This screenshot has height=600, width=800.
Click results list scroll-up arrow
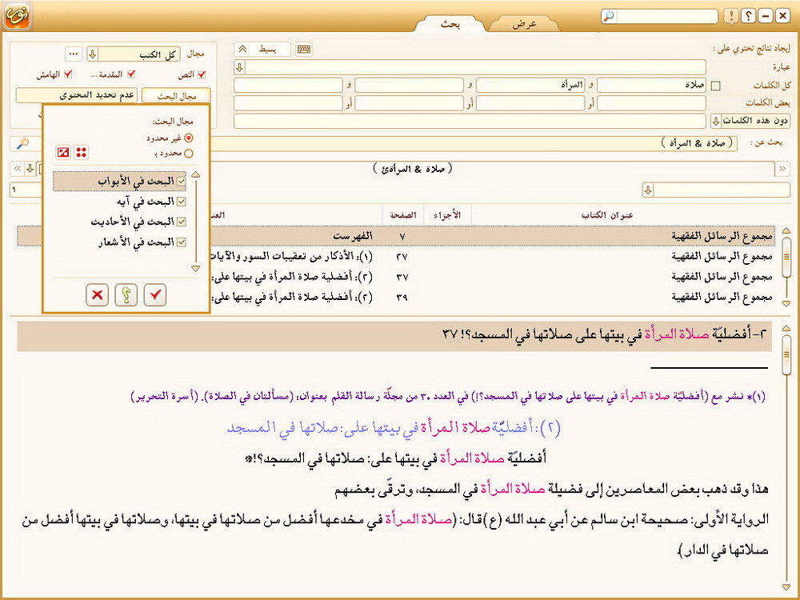(x=786, y=232)
